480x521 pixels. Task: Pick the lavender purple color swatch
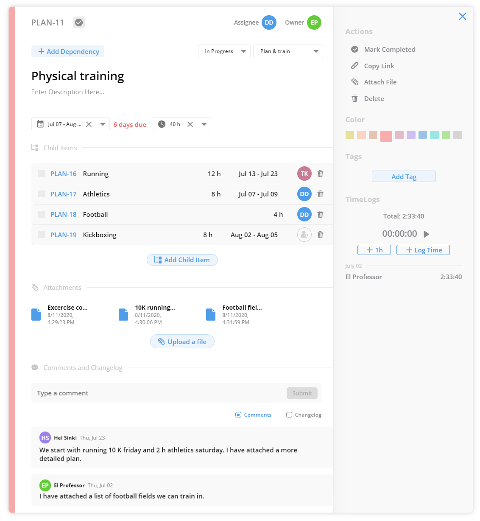411,135
